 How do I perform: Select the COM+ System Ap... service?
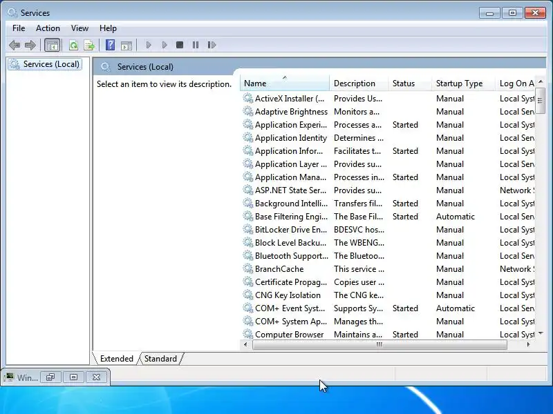click(290, 321)
